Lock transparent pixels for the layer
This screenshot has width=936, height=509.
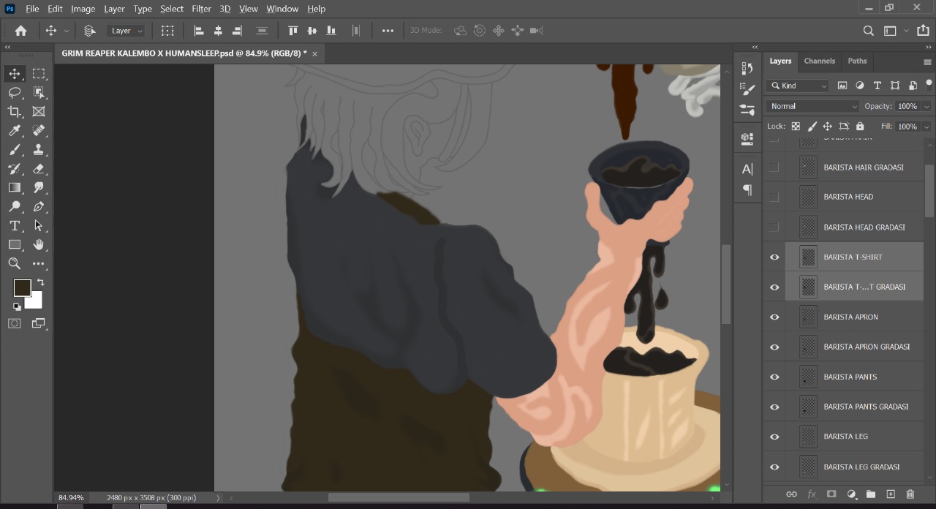(796, 127)
